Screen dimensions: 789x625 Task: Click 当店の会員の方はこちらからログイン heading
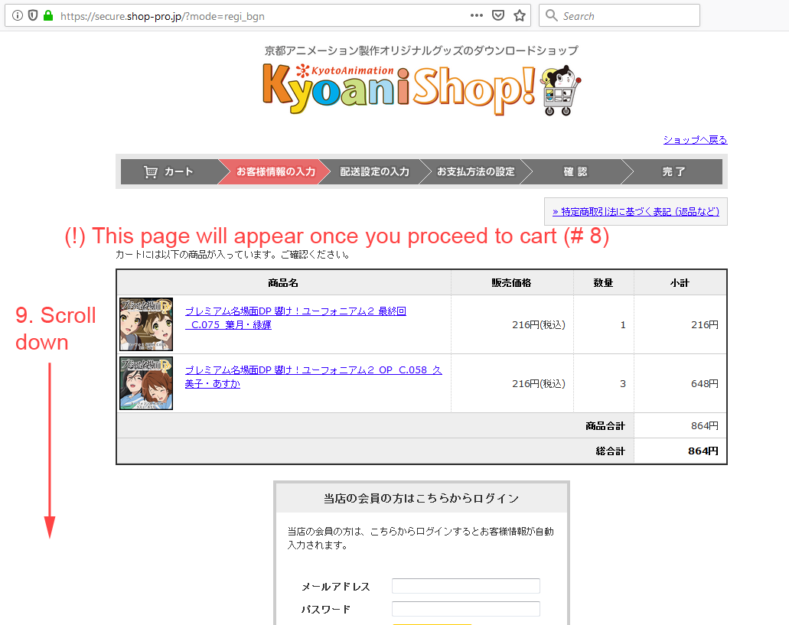[x=421, y=498]
